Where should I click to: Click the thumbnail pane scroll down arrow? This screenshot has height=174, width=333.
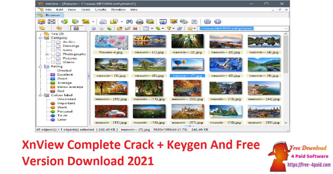tap(286, 123)
